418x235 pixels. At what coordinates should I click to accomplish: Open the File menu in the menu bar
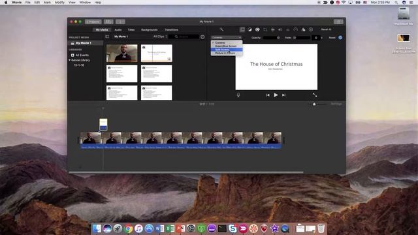27,3
